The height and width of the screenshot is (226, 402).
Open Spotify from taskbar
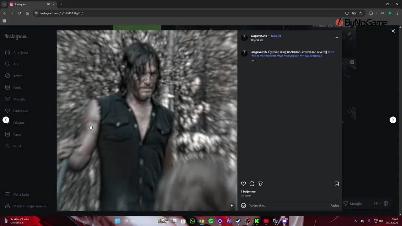click(x=211, y=221)
